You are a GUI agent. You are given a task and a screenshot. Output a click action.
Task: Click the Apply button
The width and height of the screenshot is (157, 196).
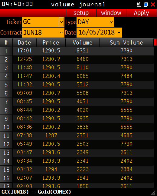(x=142, y=13)
